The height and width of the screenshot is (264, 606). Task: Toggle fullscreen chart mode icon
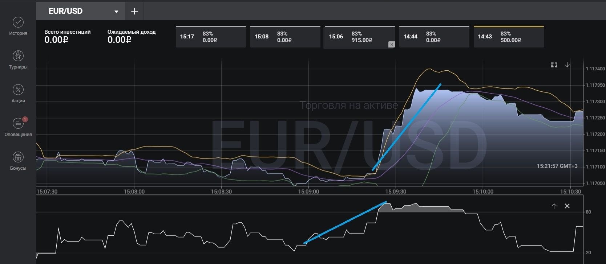click(x=554, y=65)
